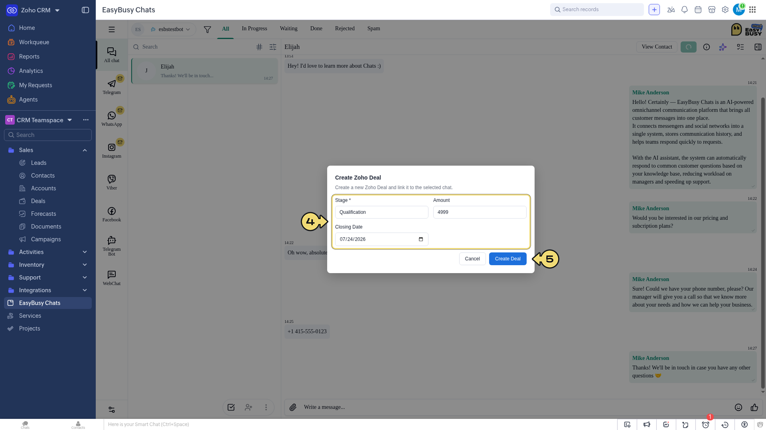Open the Telegram Bot channel
The image size is (766, 430).
point(112,246)
